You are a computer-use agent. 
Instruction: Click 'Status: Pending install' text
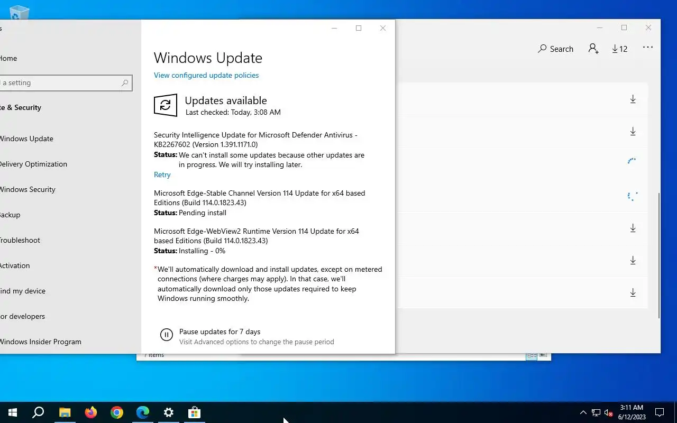(190, 213)
